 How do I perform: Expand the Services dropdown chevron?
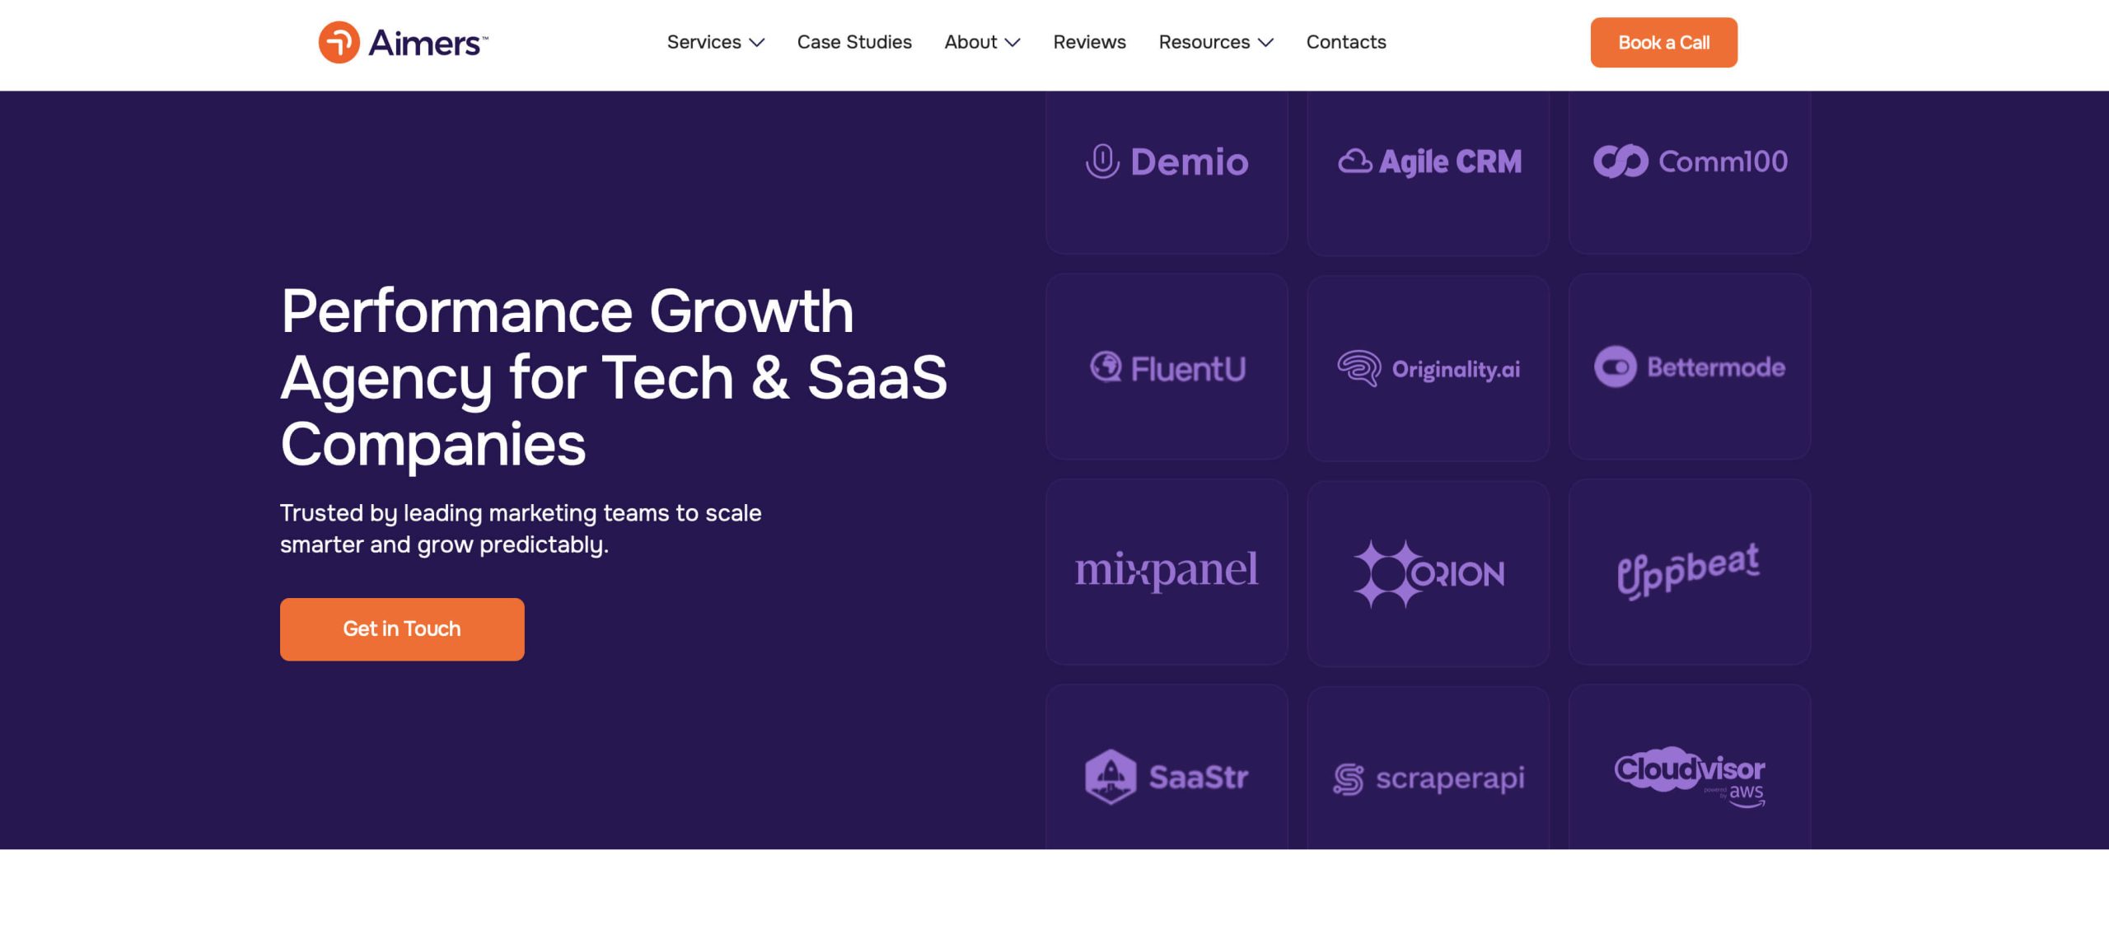pos(757,43)
